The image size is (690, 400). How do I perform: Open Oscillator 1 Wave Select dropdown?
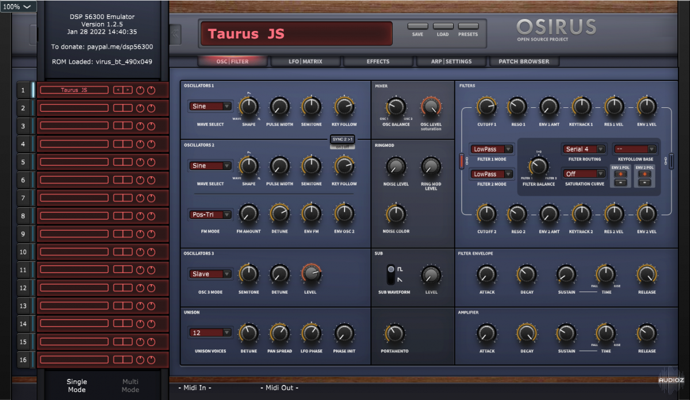(211, 106)
